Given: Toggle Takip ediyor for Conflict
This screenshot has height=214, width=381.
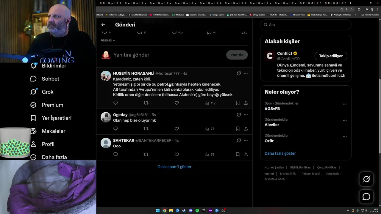Looking at the screenshot, I should [x=331, y=56].
